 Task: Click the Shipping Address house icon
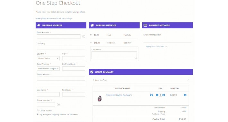tap(39, 25)
